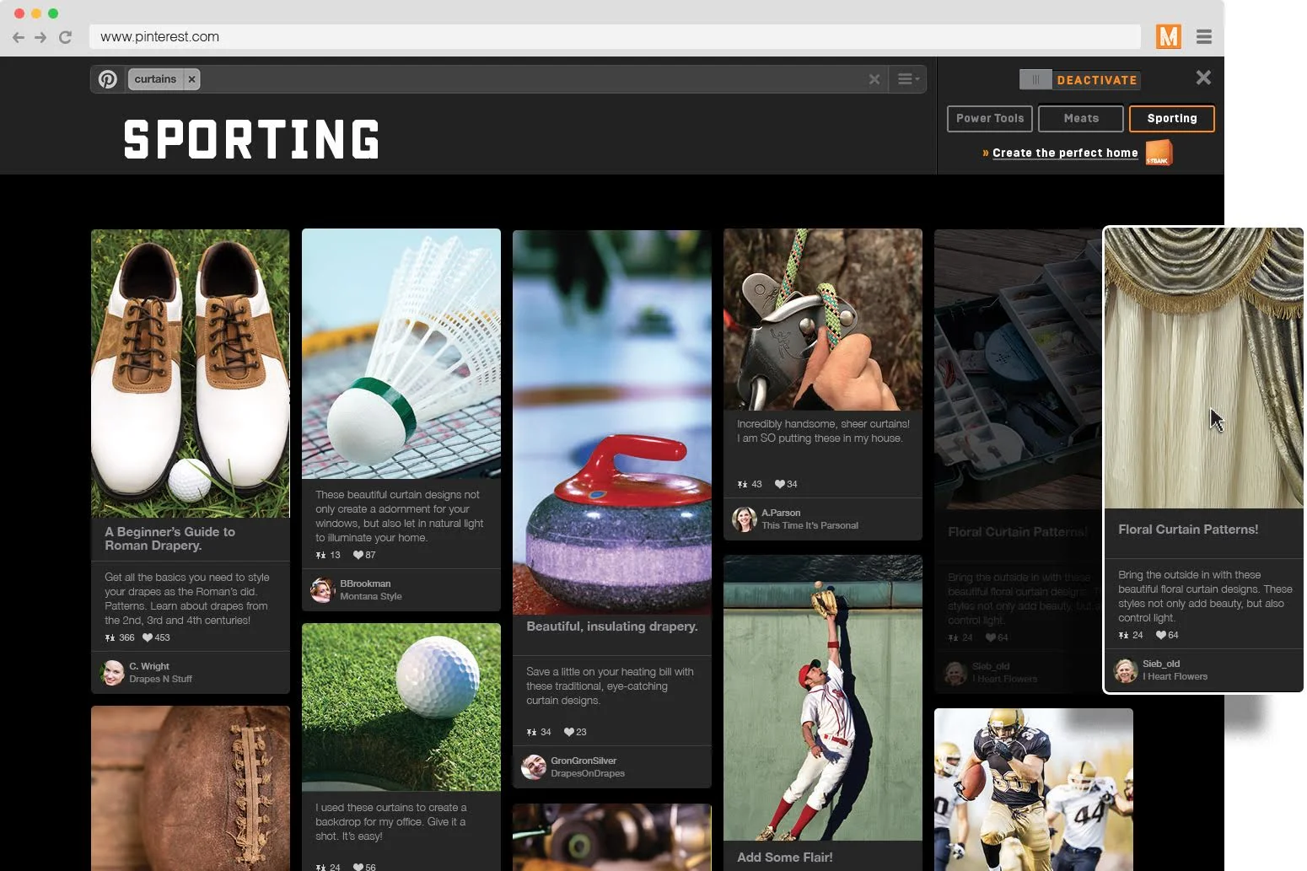This screenshot has width=1307, height=871.
Task: Open BBrookman's profile avatar
Action: (x=323, y=590)
